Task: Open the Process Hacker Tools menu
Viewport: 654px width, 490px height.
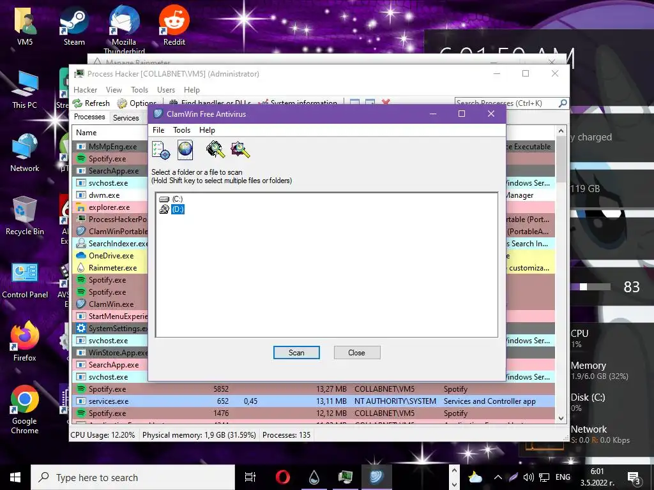Action: tap(139, 89)
